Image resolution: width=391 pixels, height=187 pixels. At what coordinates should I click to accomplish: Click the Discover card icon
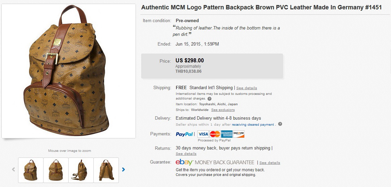239,134
